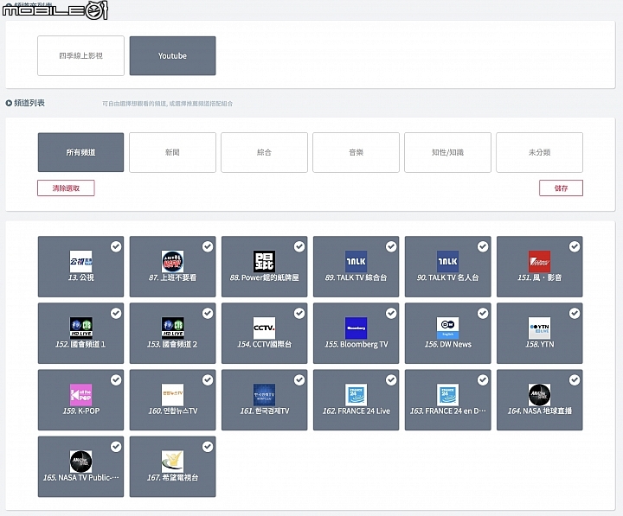
Task: Deselect the 155. Bloomberg TV checkmark
Action: [391, 313]
